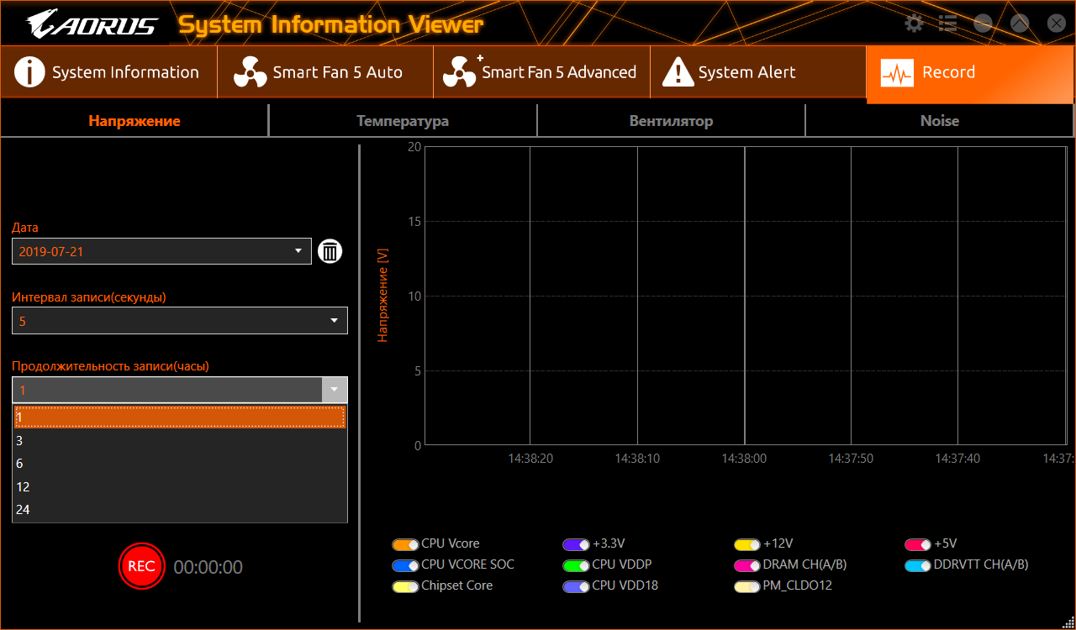Click the waveform icon on Record tab

(x=897, y=73)
